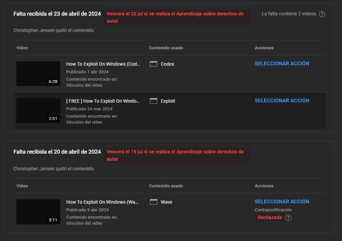Open SELECCIONAR ACCIÓN for the Wave video
Image resolution: width=342 pixels, height=241 pixels.
[282, 201]
